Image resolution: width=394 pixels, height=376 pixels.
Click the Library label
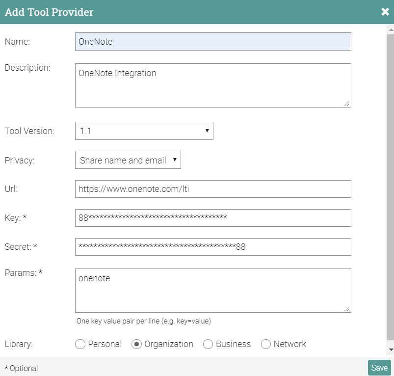(x=19, y=344)
